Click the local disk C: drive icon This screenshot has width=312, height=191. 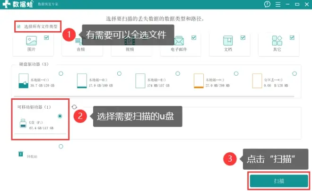point(23,81)
